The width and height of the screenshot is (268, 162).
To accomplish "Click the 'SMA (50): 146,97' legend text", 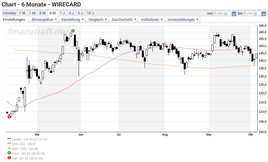I will (x=24, y=144).
